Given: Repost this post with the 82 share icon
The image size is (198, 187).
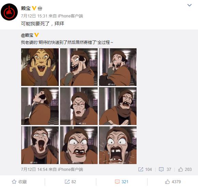Looking at the screenshot, I should click(70, 182).
